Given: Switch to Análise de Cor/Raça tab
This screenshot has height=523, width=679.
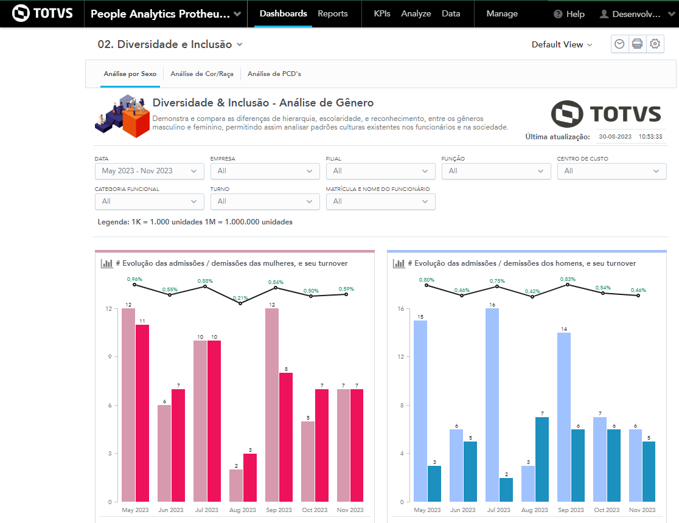Looking at the screenshot, I should 201,74.
